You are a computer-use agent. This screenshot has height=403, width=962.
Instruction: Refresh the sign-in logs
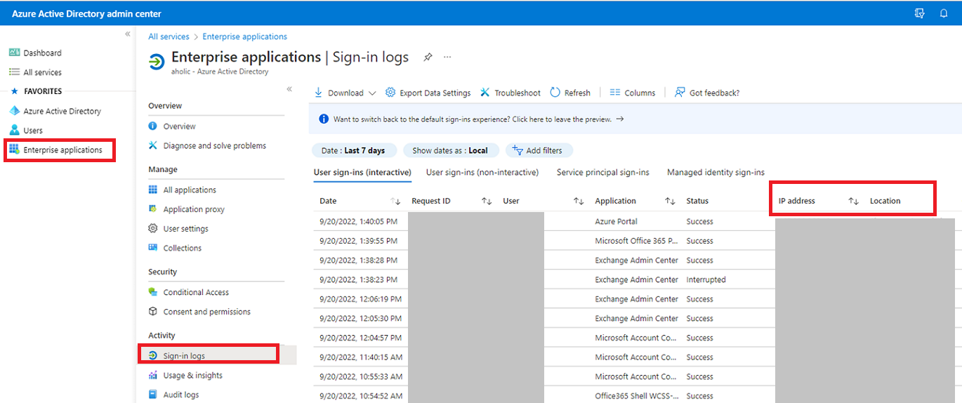pos(570,93)
